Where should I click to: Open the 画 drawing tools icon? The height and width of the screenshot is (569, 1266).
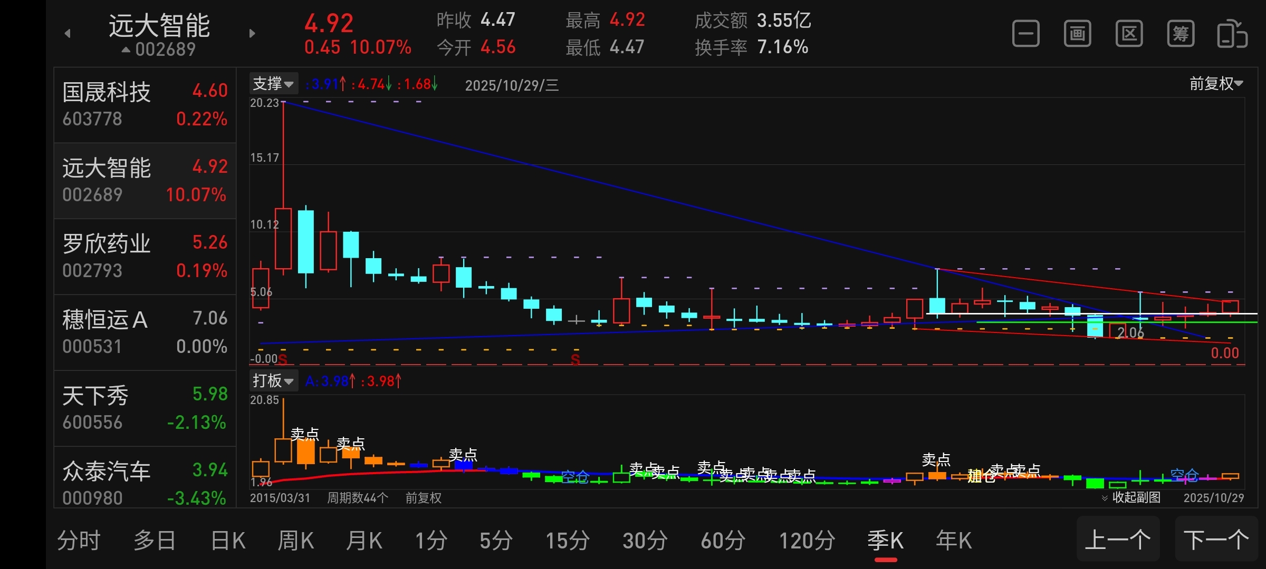click(x=1077, y=34)
